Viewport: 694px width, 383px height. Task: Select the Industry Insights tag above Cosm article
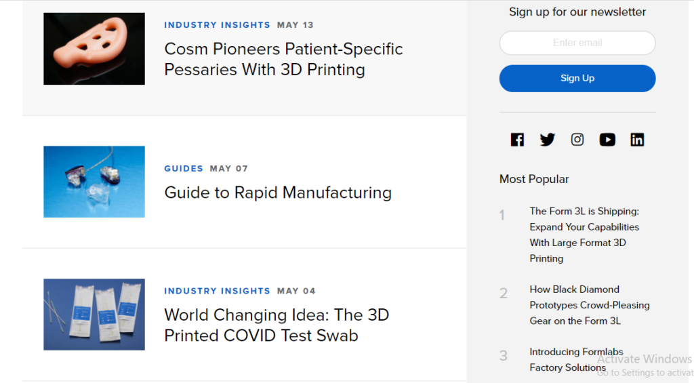[x=217, y=25]
